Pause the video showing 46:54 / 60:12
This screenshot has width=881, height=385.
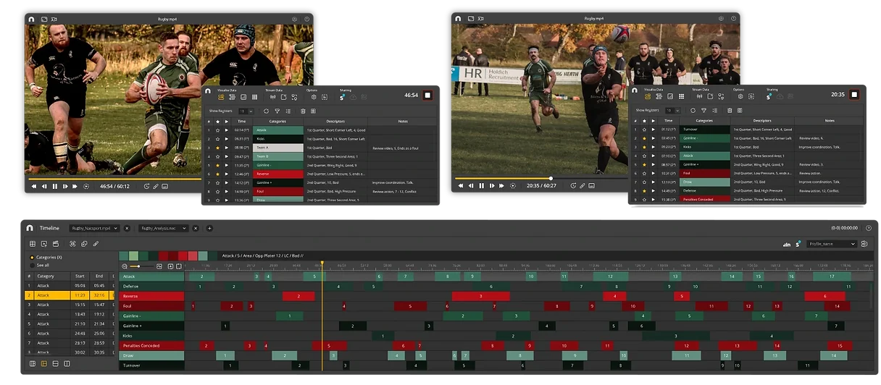(x=54, y=186)
